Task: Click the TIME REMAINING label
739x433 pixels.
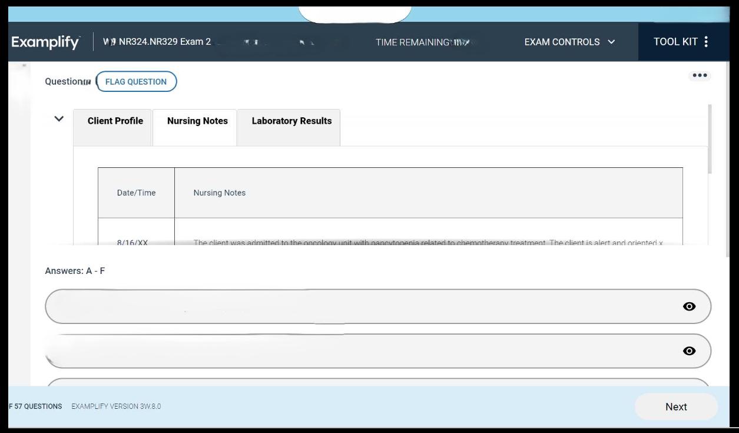Action: (412, 42)
